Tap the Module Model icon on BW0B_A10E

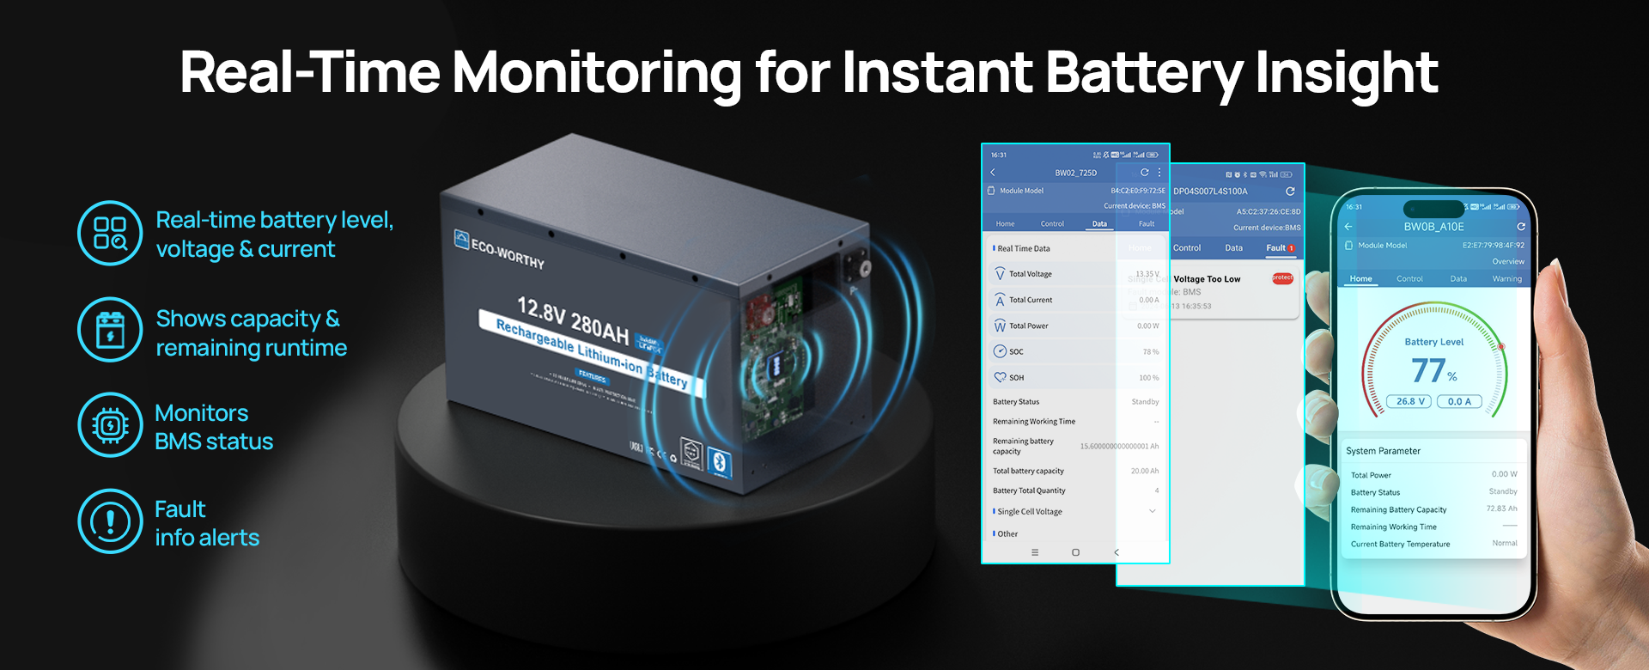1348,246
